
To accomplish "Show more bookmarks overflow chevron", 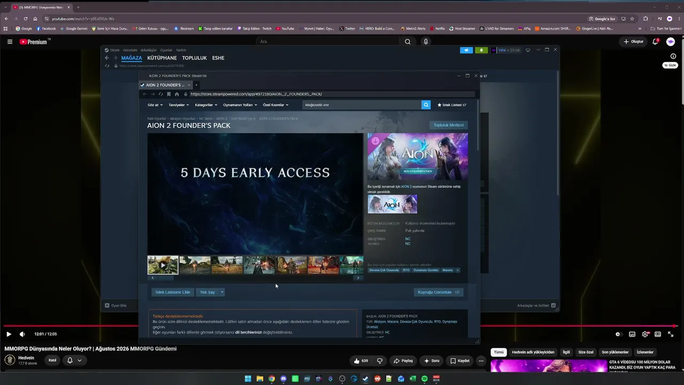I will [x=640, y=28].
